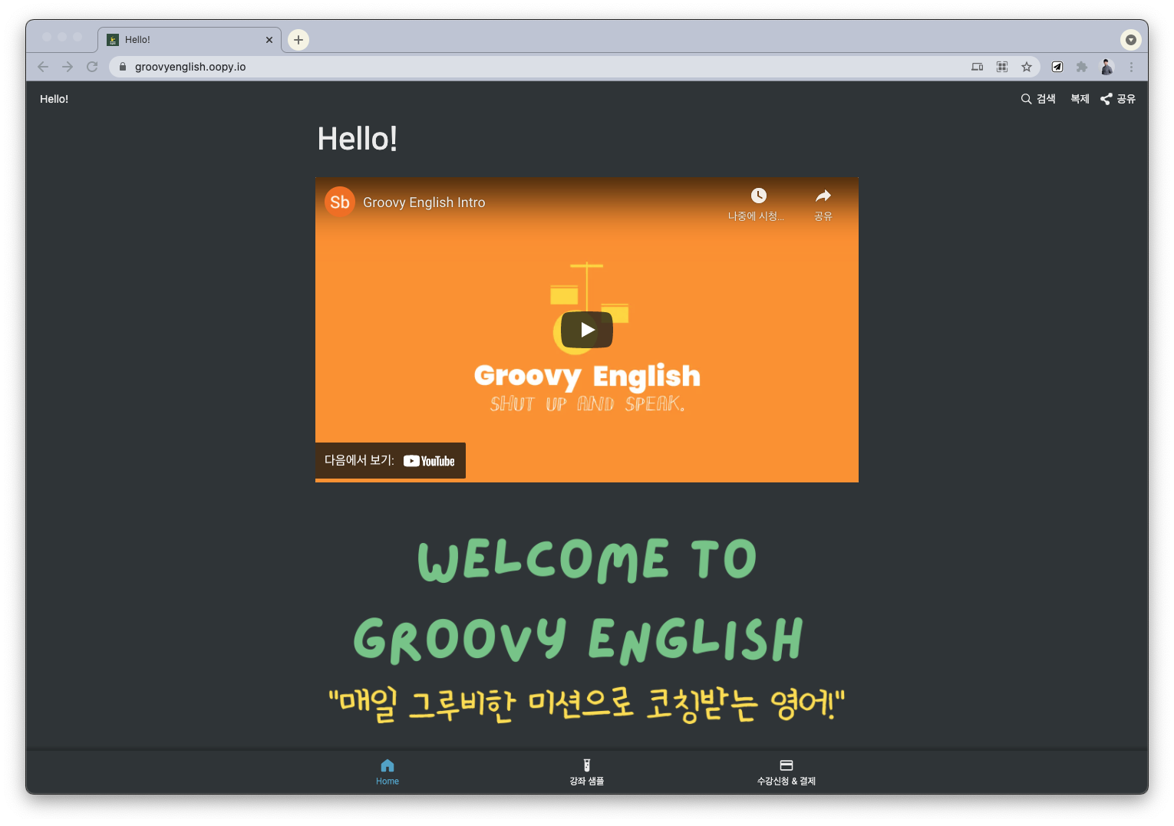
Task: Click the Watch later clock icon
Action: tap(758, 196)
